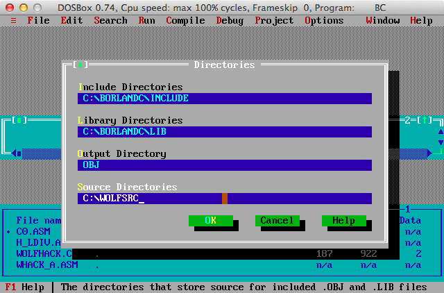The width and height of the screenshot is (444, 293).
Task: Click the macOS red close button
Action: (x=10, y=8)
